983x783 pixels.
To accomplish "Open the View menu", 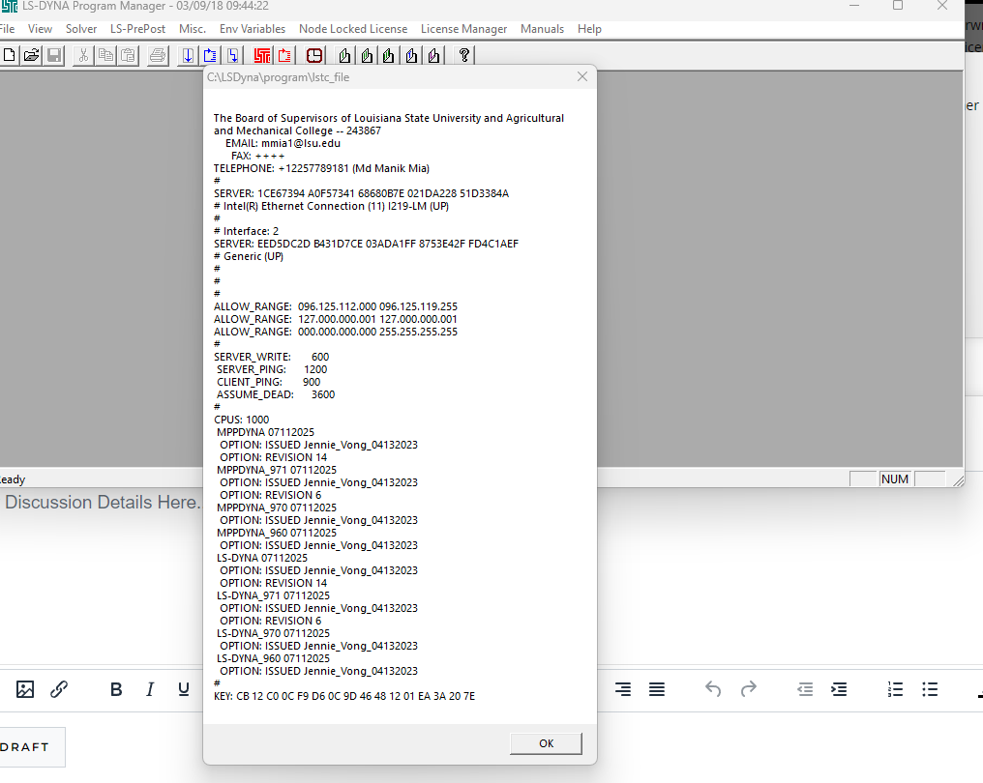I will tap(40, 29).
